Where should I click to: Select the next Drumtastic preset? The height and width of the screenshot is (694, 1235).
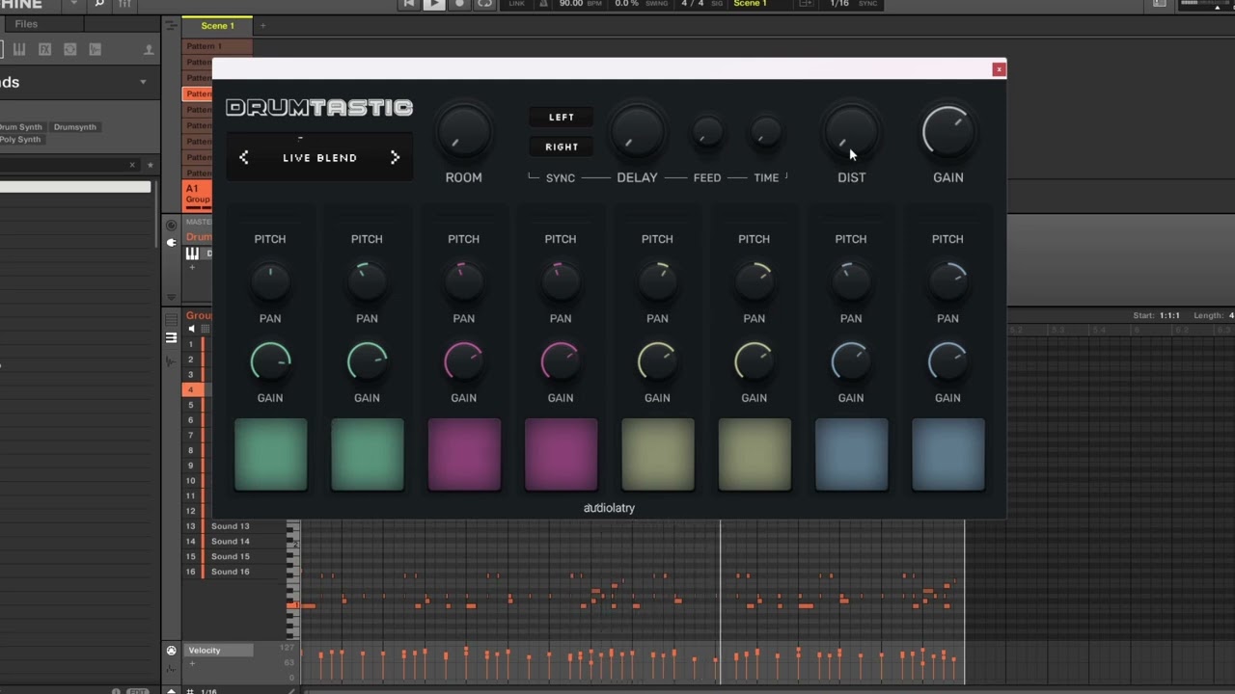[395, 157]
